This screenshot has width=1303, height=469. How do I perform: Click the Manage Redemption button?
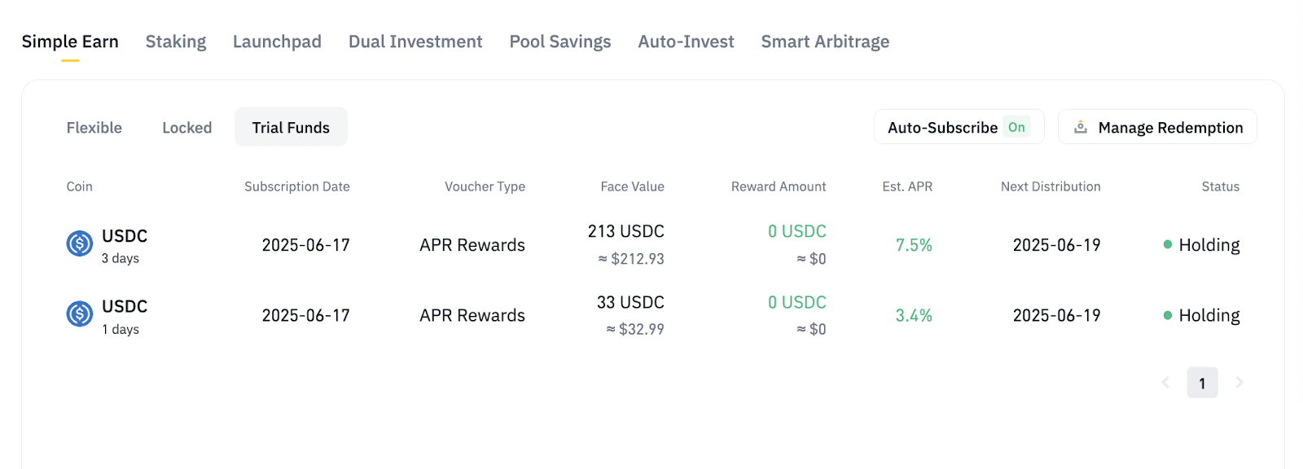(1169, 128)
